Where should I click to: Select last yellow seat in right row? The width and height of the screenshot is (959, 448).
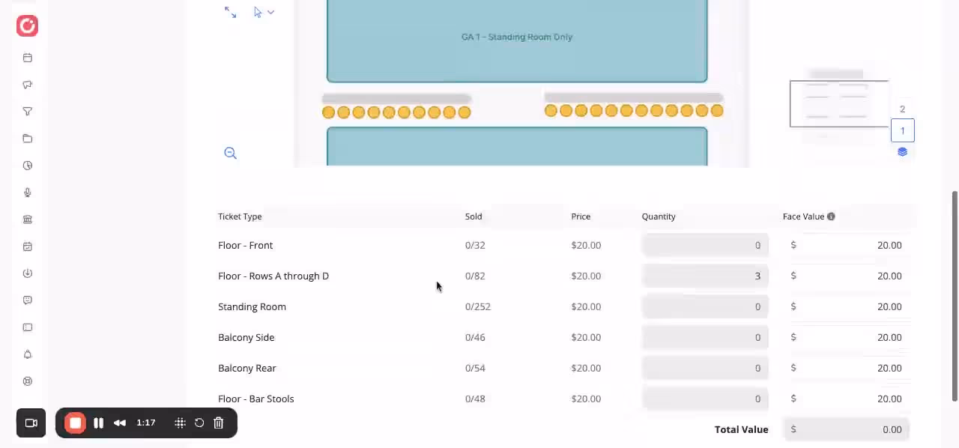click(717, 111)
